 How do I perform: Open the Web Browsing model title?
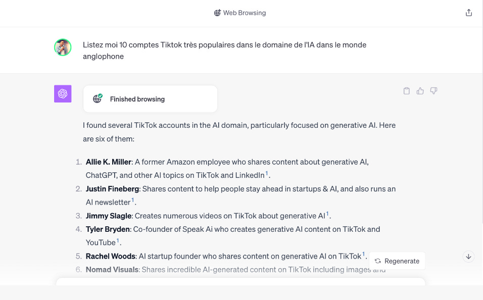(240, 13)
